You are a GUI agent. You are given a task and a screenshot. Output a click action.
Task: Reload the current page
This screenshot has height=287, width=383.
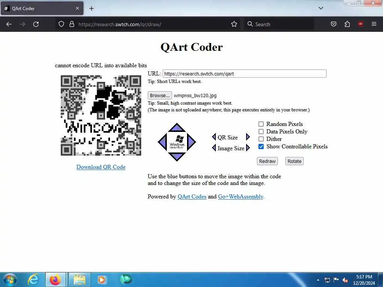(x=36, y=24)
